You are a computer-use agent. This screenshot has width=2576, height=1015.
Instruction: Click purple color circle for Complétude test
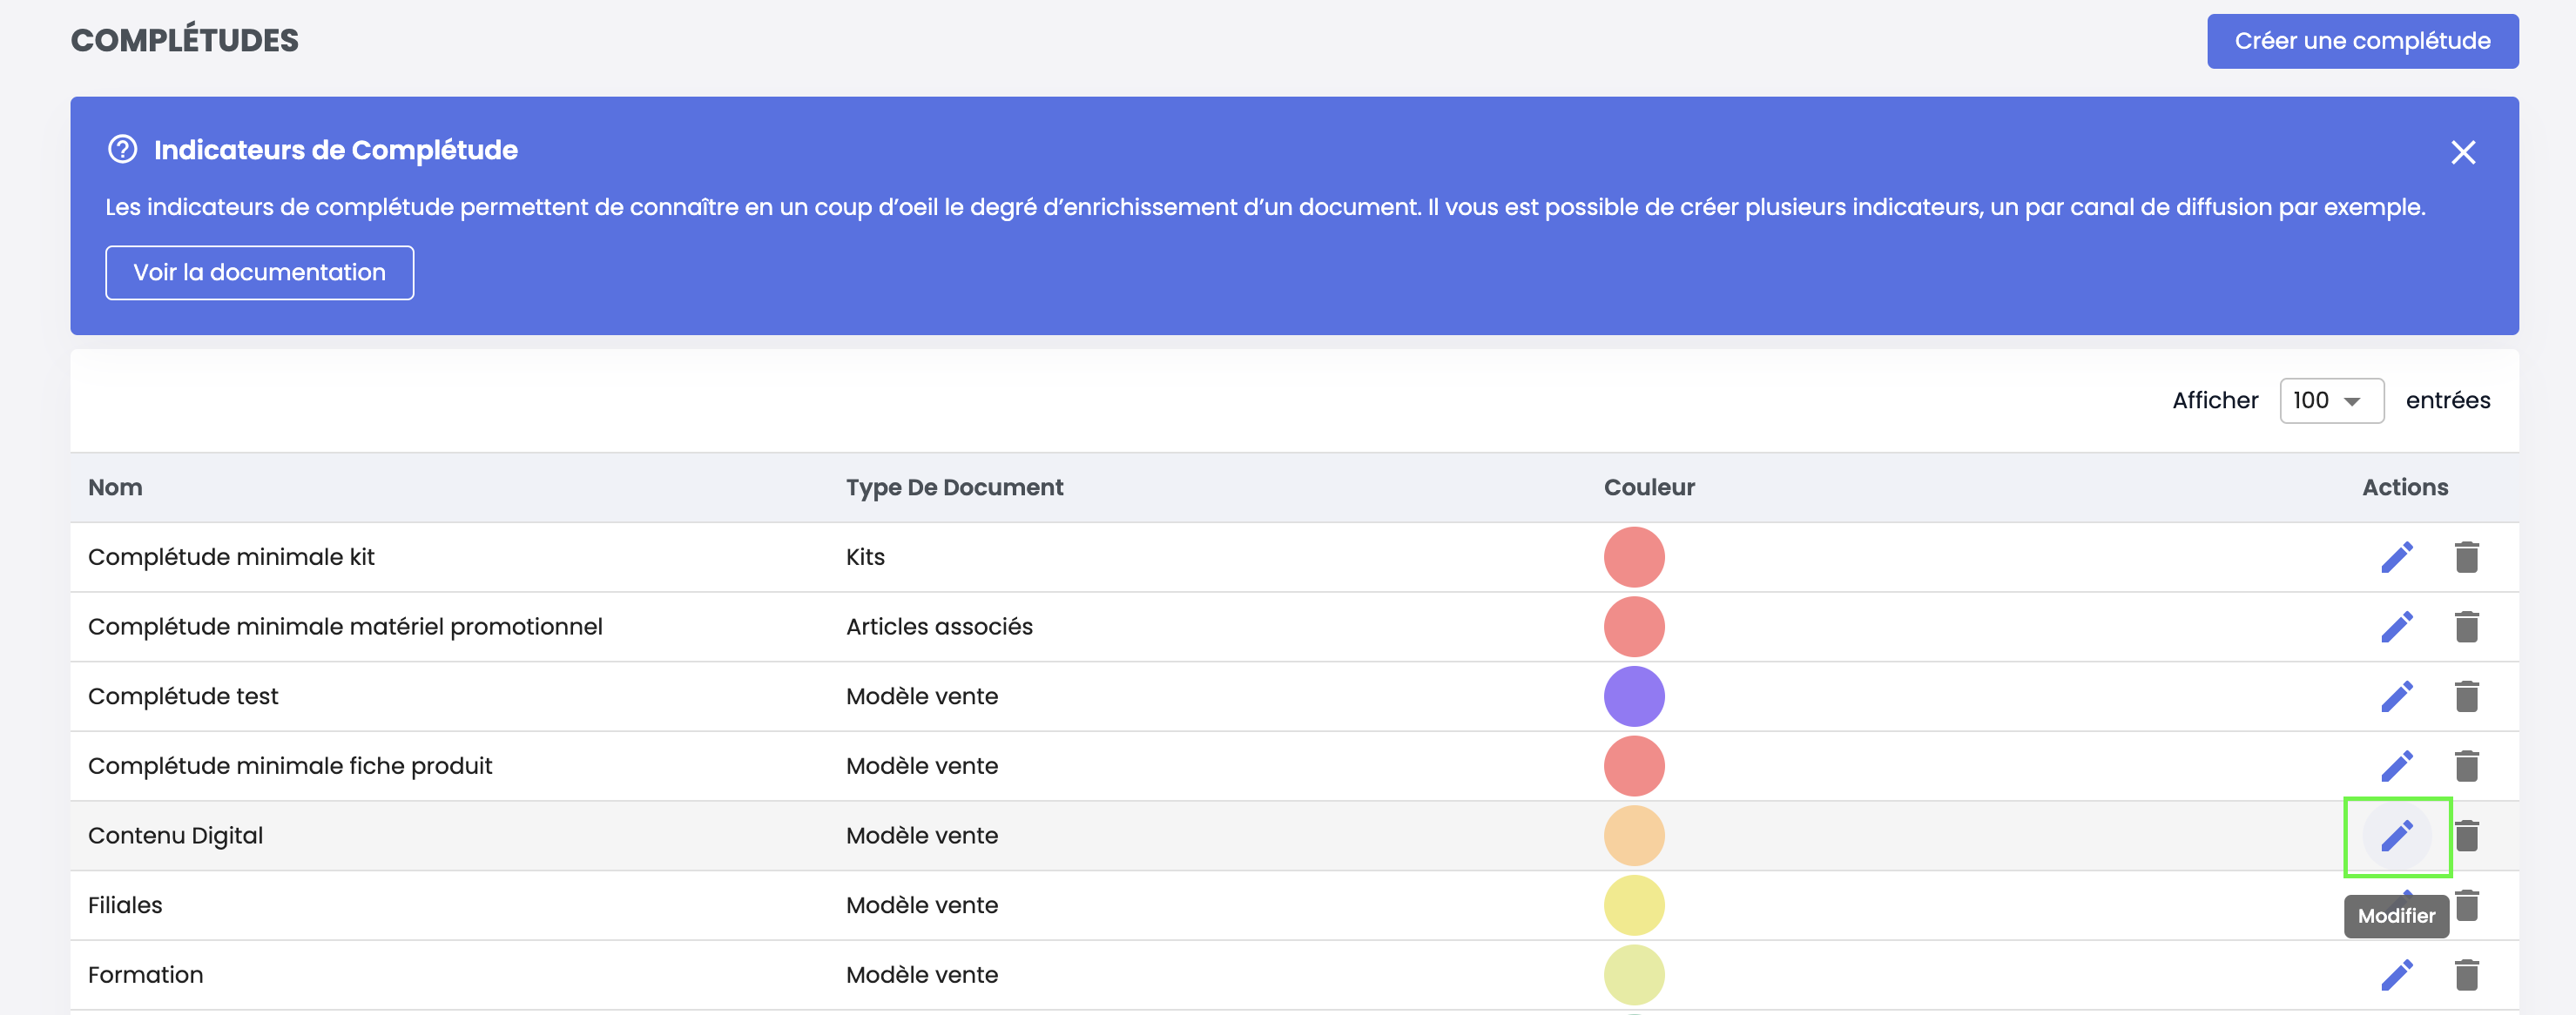tap(1633, 696)
